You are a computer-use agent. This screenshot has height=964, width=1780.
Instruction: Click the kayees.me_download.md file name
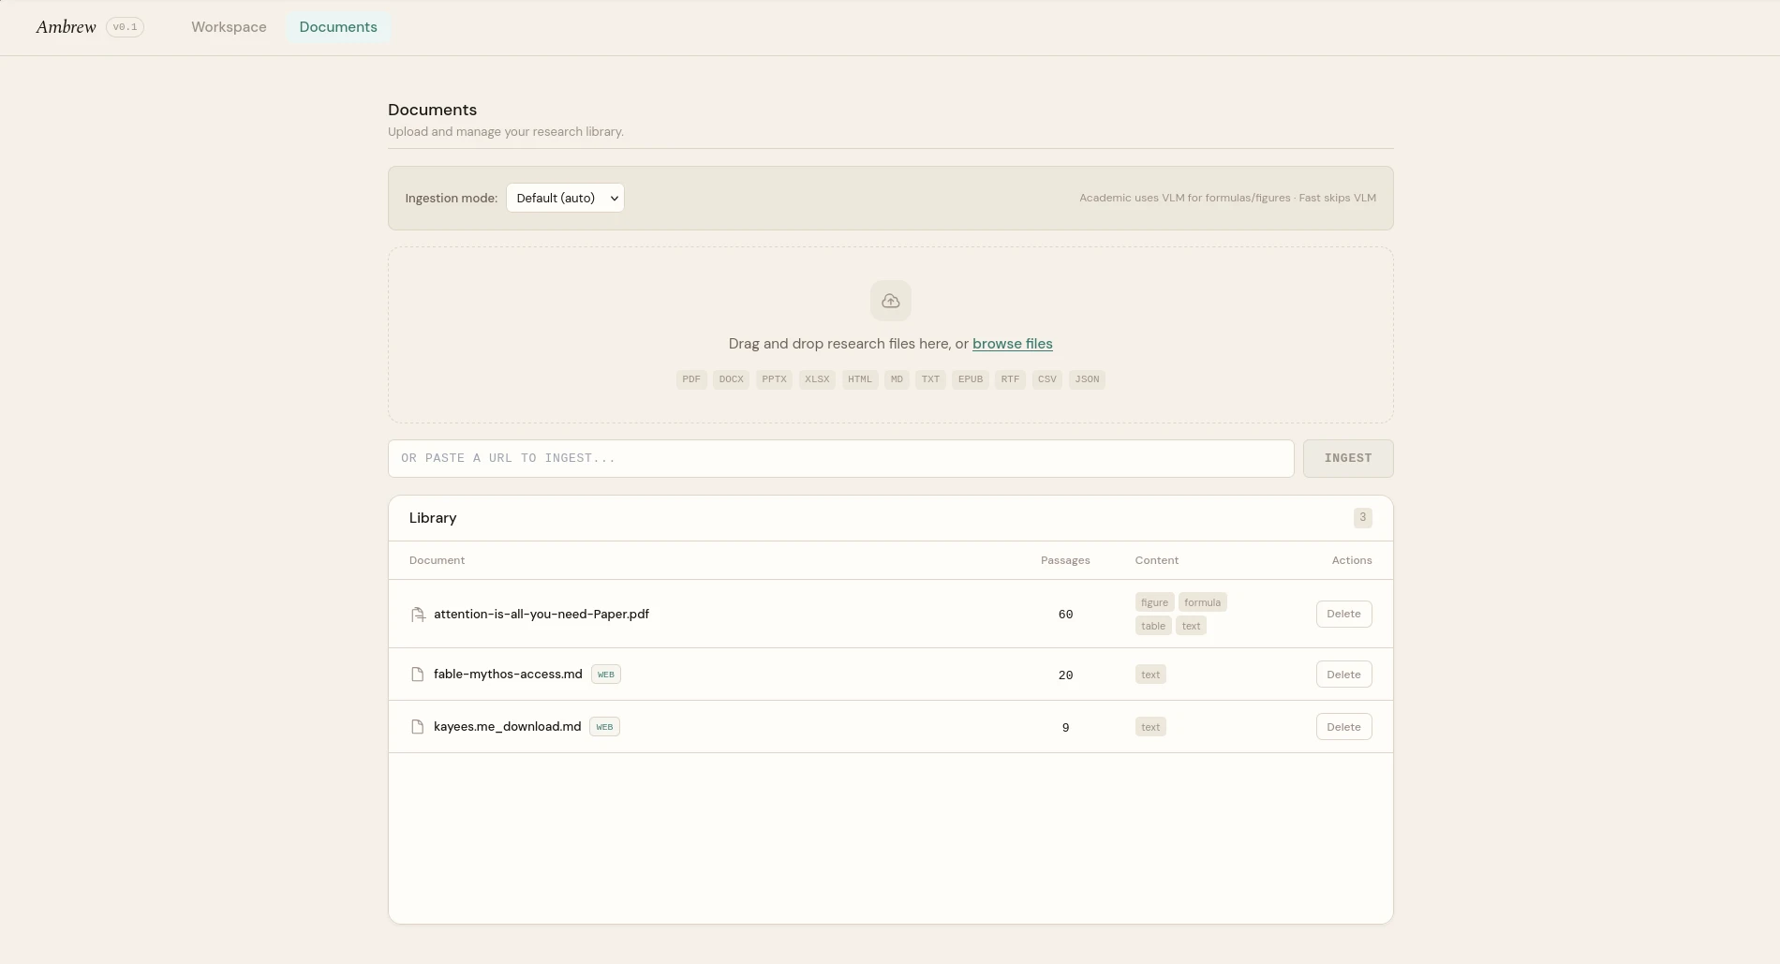pyautogui.click(x=507, y=727)
